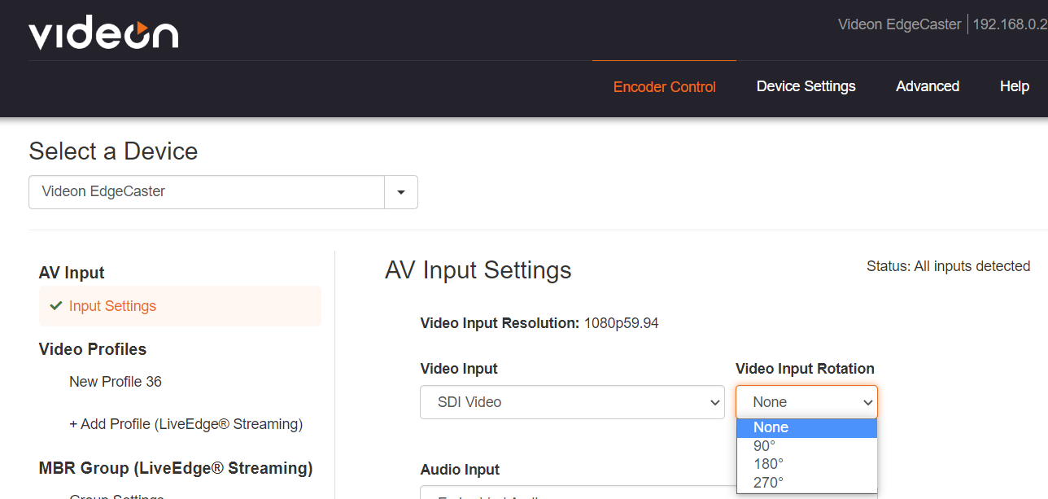Viewport: 1048px width, 499px height.
Task: Choose None rotation option
Action: [806, 428]
